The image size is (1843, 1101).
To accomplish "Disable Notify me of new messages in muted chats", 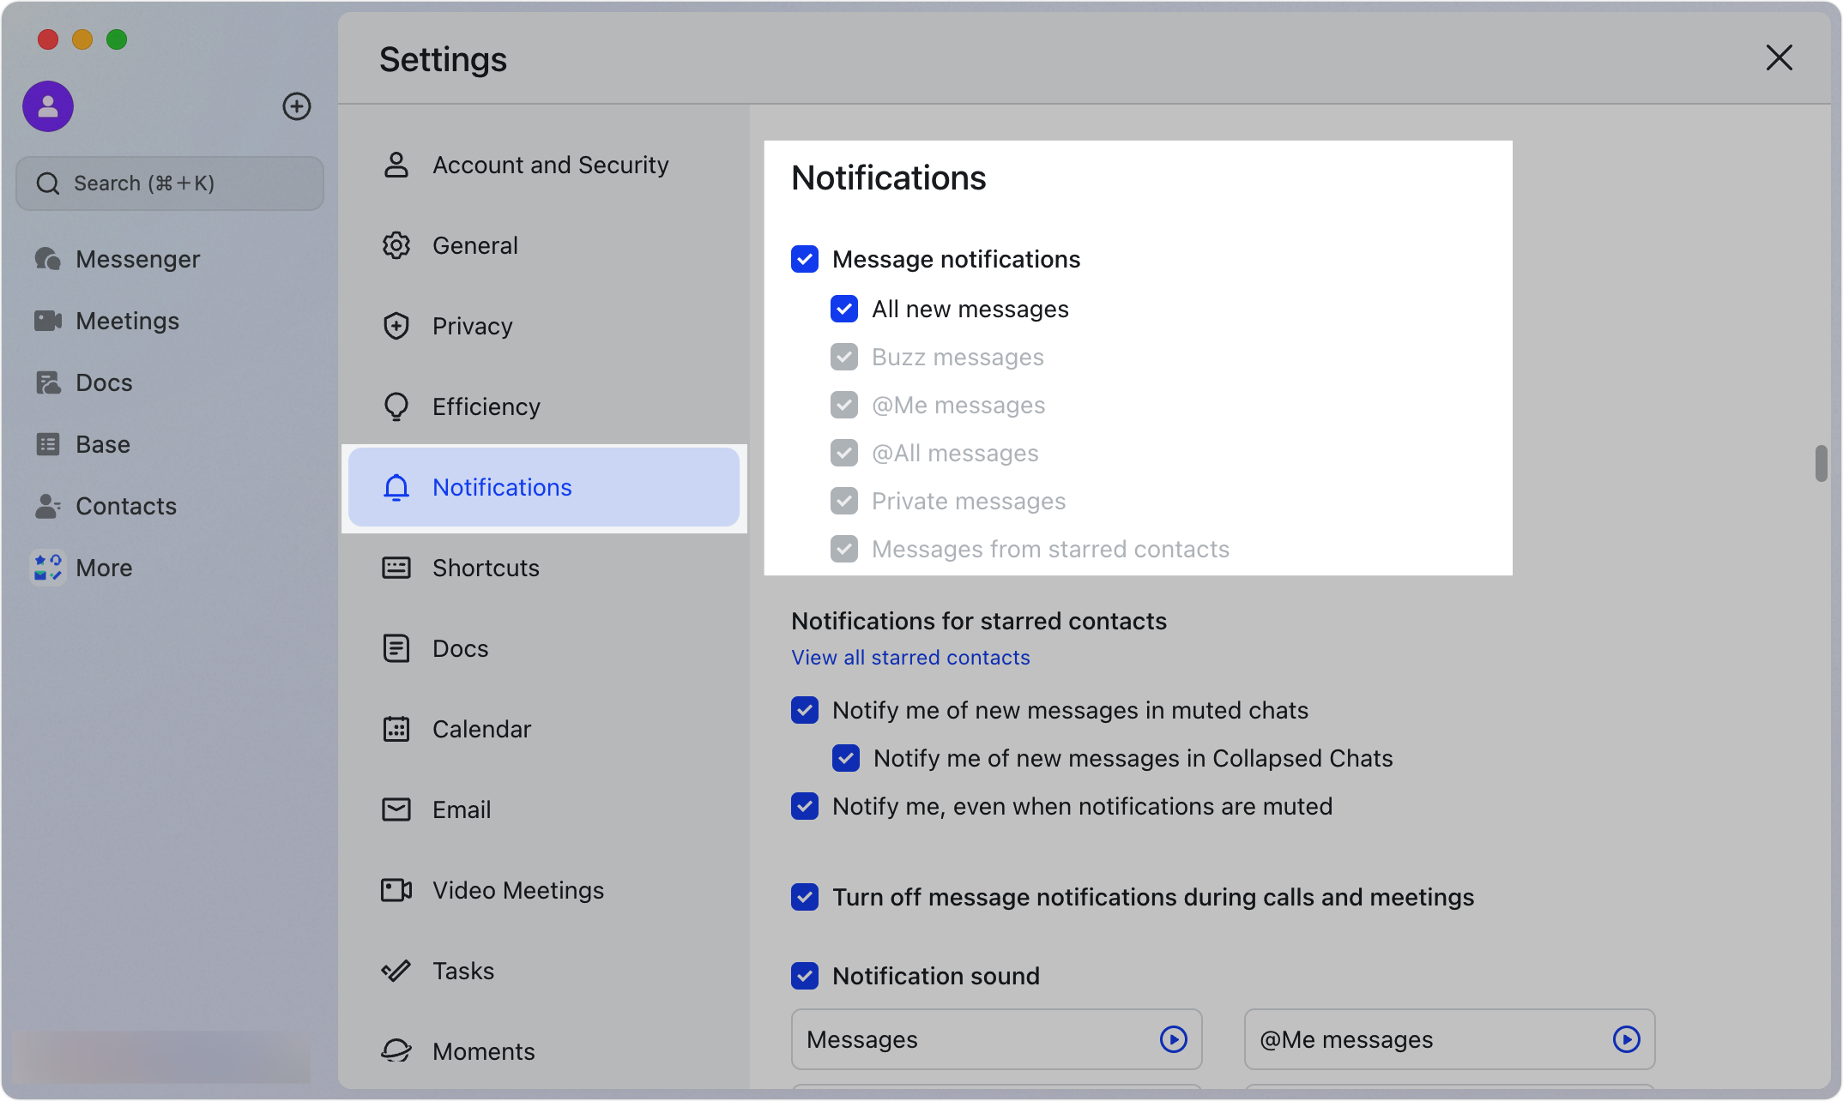I will point(804,710).
